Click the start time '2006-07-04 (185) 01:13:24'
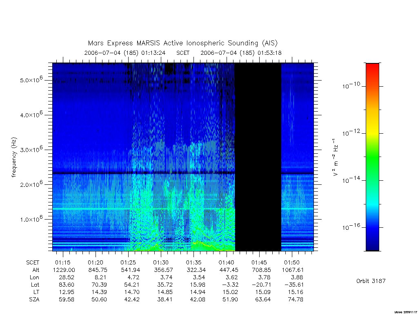Screen dimensions: 418x314 125,53
